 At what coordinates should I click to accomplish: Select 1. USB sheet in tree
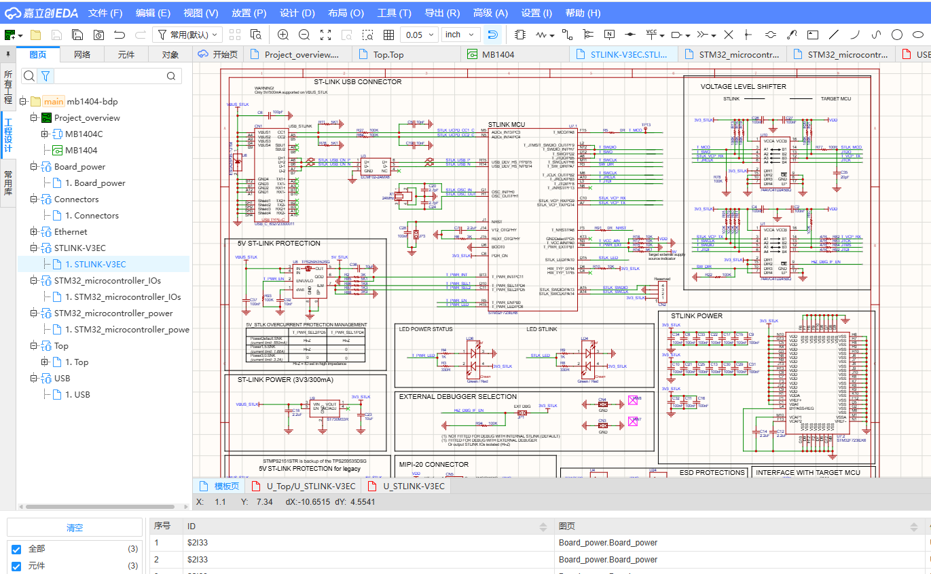coord(77,395)
